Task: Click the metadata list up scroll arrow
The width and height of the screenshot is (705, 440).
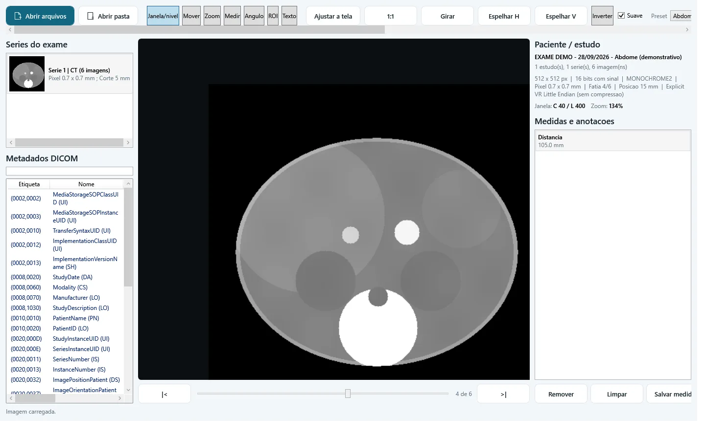Action: pos(128,184)
